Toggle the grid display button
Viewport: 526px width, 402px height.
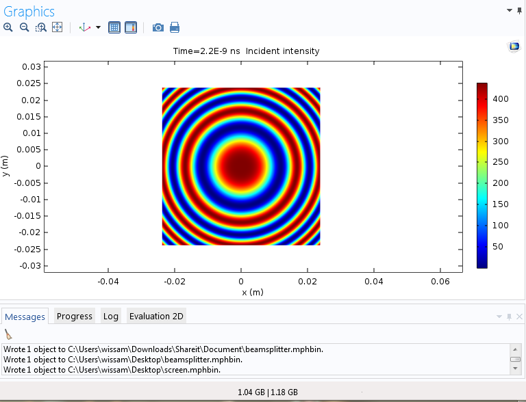pyautogui.click(x=114, y=27)
